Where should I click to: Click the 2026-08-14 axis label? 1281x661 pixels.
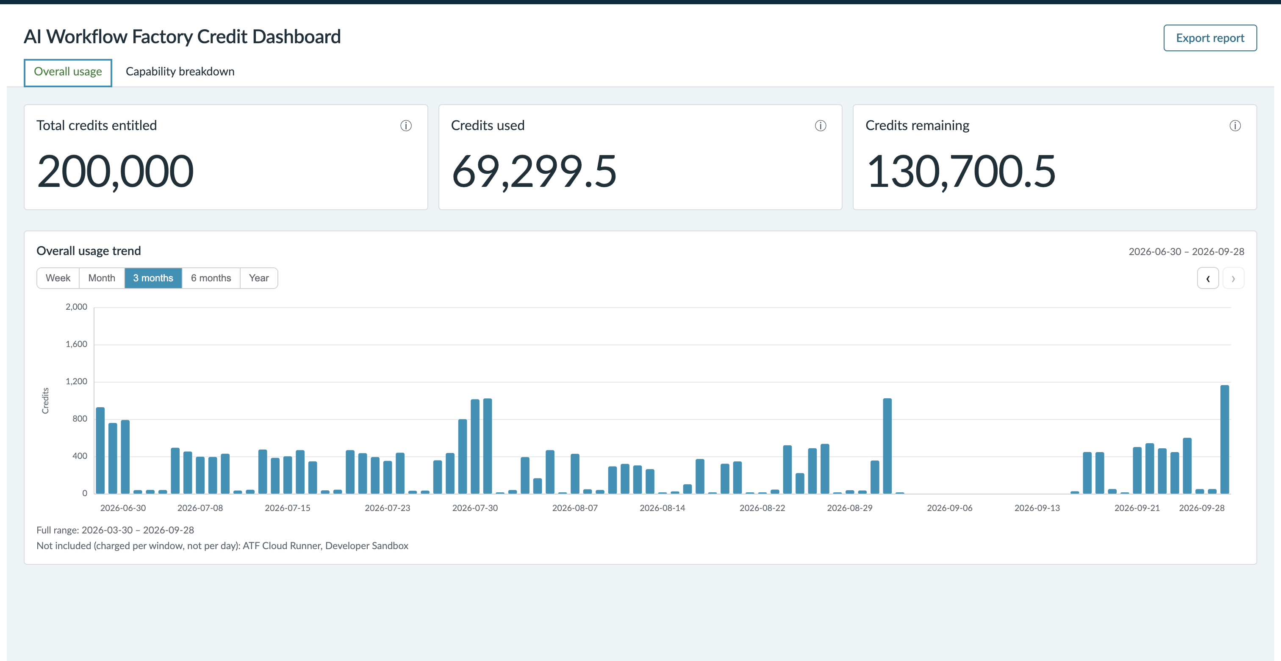coord(662,508)
